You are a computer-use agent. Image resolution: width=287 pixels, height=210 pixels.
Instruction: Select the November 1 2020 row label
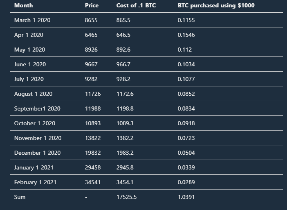(38, 138)
